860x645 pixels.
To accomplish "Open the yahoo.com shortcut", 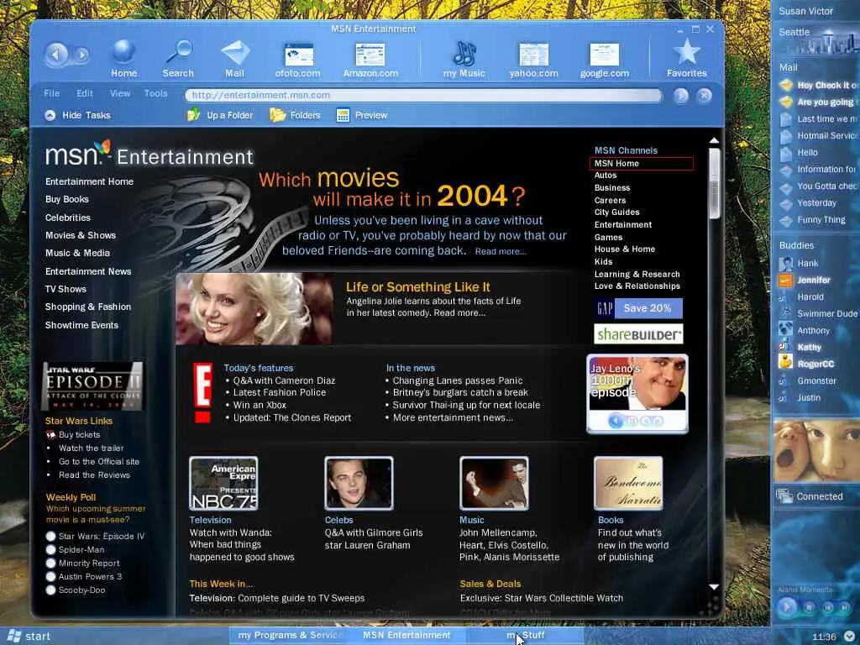I will coord(533,60).
